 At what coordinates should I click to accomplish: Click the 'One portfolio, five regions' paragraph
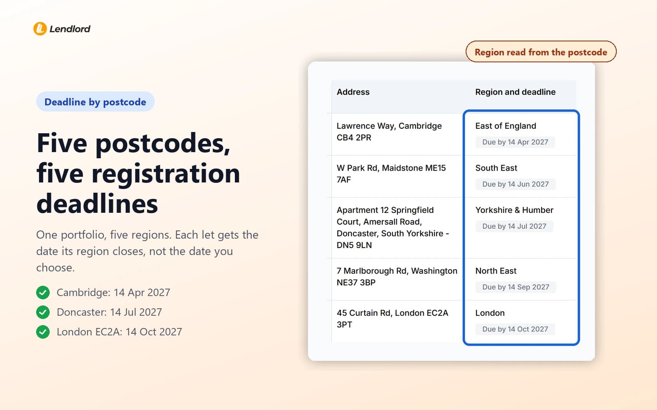[x=147, y=251]
